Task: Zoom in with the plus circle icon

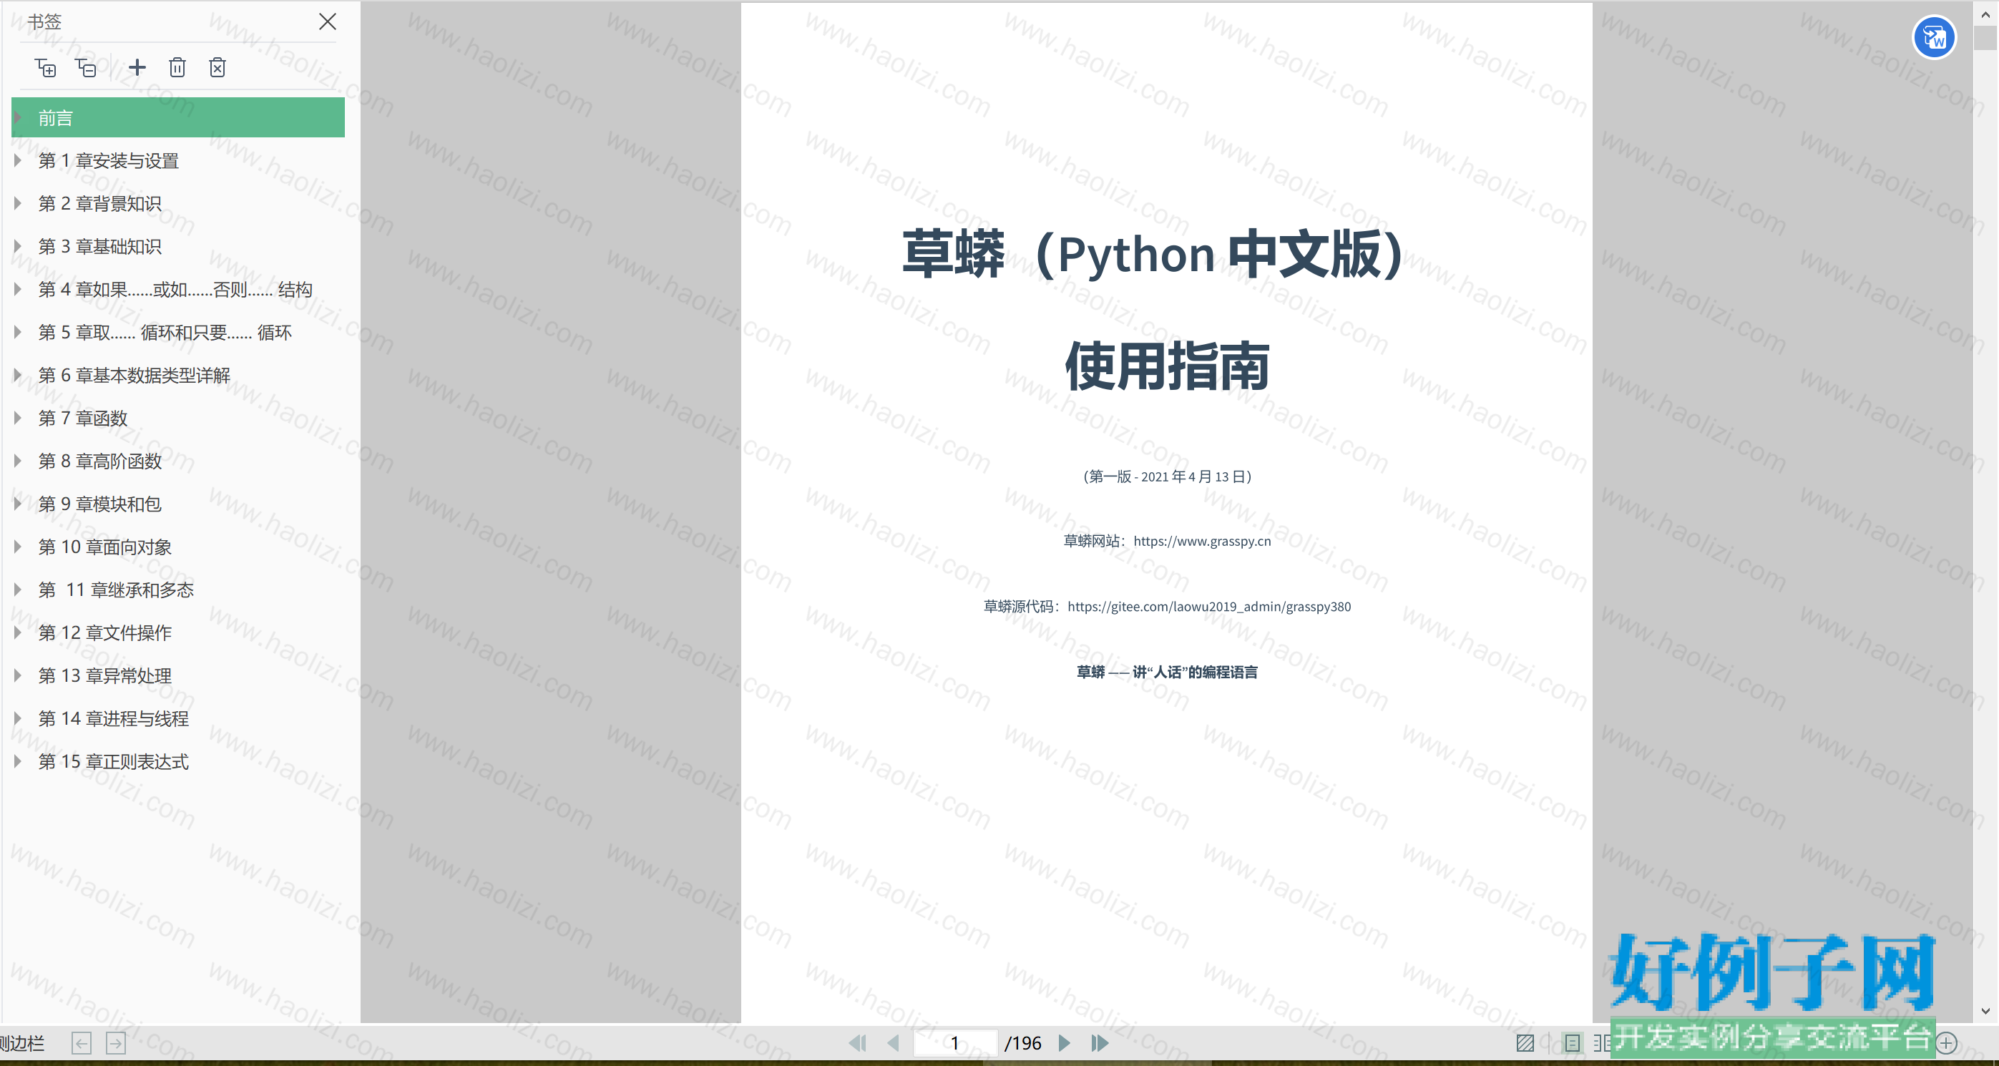Action: point(1946,1042)
